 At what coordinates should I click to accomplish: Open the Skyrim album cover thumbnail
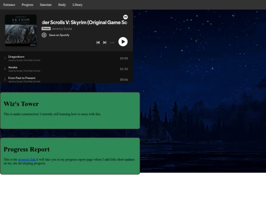(21, 30)
